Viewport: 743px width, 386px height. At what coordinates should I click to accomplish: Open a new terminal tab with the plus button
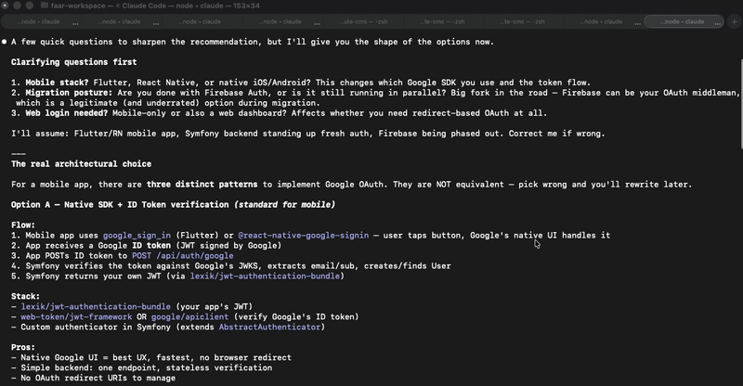coord(733,20)
